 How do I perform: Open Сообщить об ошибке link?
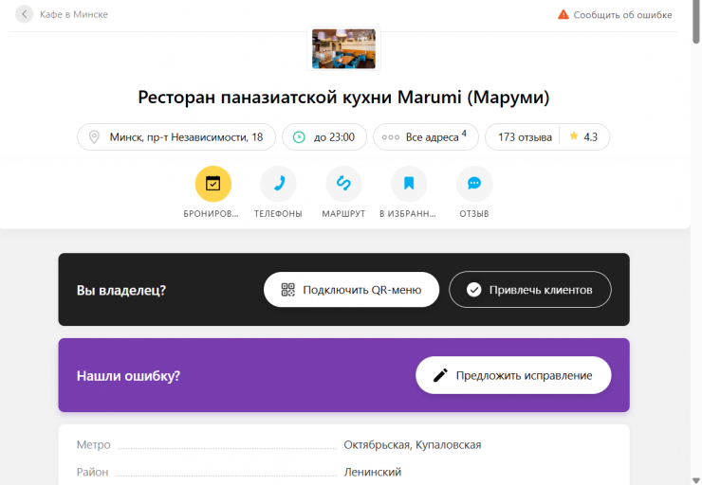click(622, 15)
